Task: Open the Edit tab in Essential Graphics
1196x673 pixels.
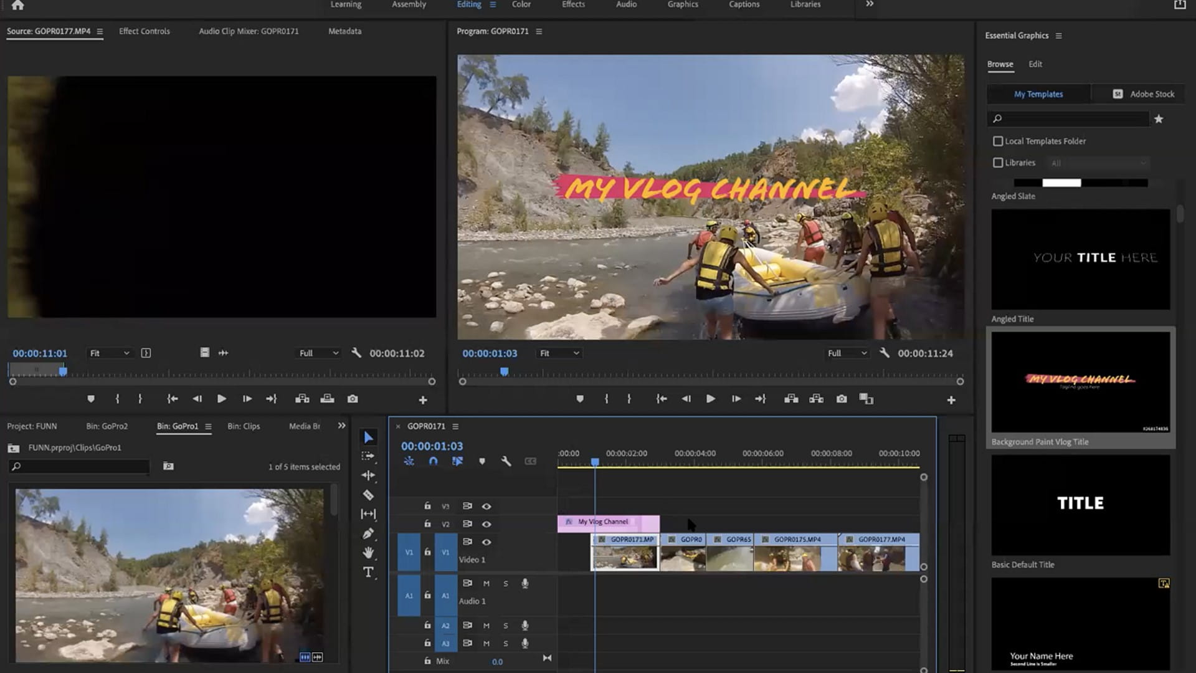Action: click(x=1035, y=64)
